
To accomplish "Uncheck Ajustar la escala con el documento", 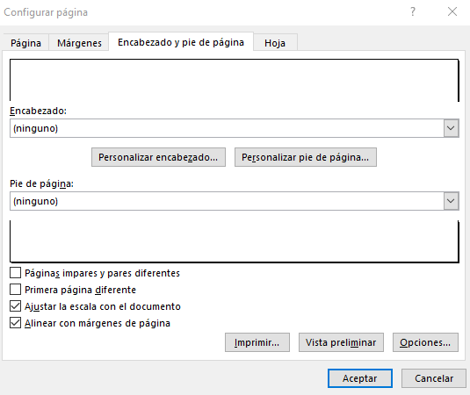I will tap(15, 306).
